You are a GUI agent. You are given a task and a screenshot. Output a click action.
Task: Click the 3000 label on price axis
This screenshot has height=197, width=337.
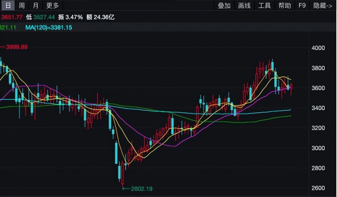click(318, 148)
